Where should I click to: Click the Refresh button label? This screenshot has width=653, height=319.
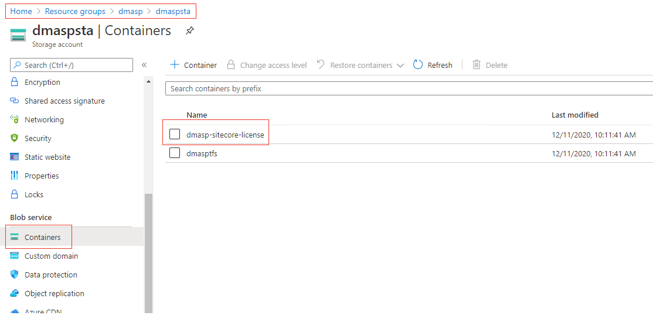pos(440,66)
